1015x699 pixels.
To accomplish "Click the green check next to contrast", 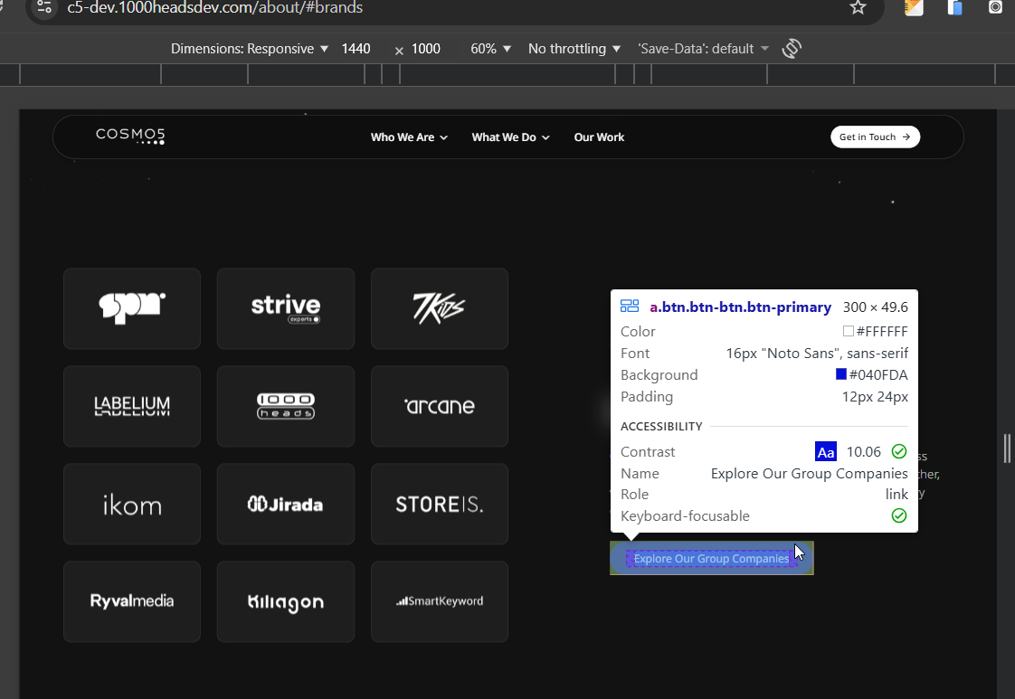I will (x=899, y=451).
